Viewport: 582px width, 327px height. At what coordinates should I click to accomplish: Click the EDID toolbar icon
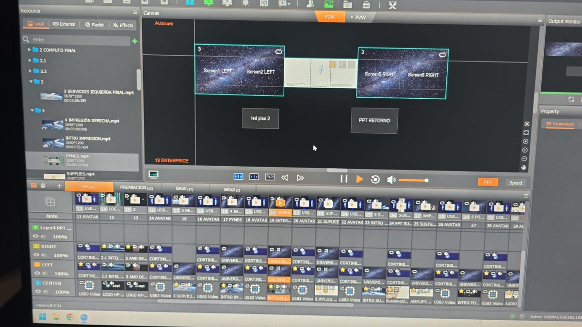366,4
